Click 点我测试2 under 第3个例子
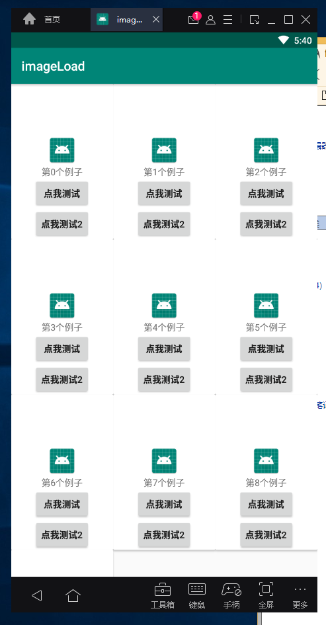 click(x=61, y=380)
